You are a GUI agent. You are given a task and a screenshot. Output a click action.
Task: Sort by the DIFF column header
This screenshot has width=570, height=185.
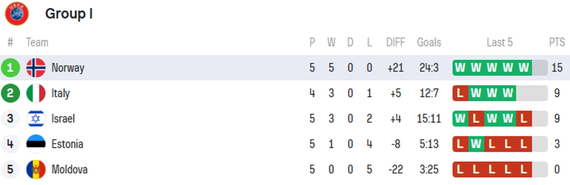395,42
